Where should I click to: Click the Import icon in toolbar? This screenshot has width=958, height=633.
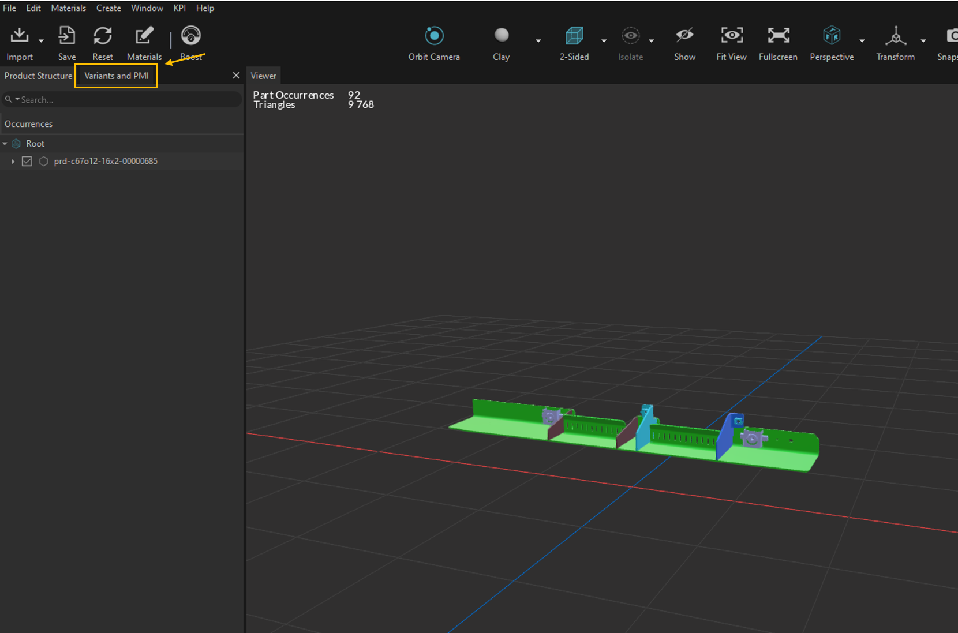(20, 36)
